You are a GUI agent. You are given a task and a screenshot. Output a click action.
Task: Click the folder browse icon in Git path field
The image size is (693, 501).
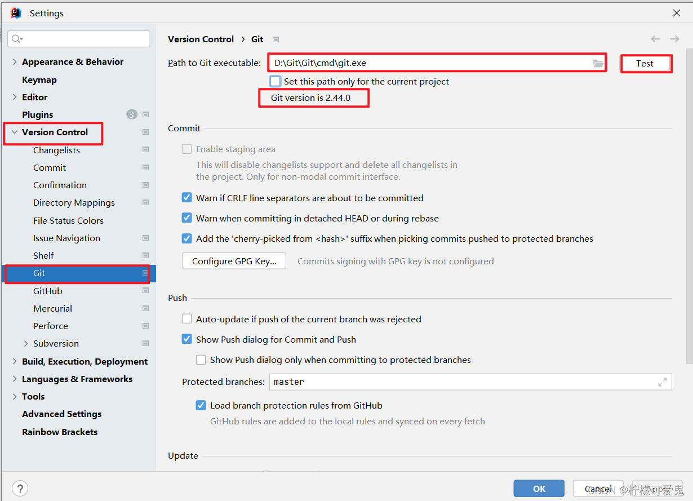(598, 63)
